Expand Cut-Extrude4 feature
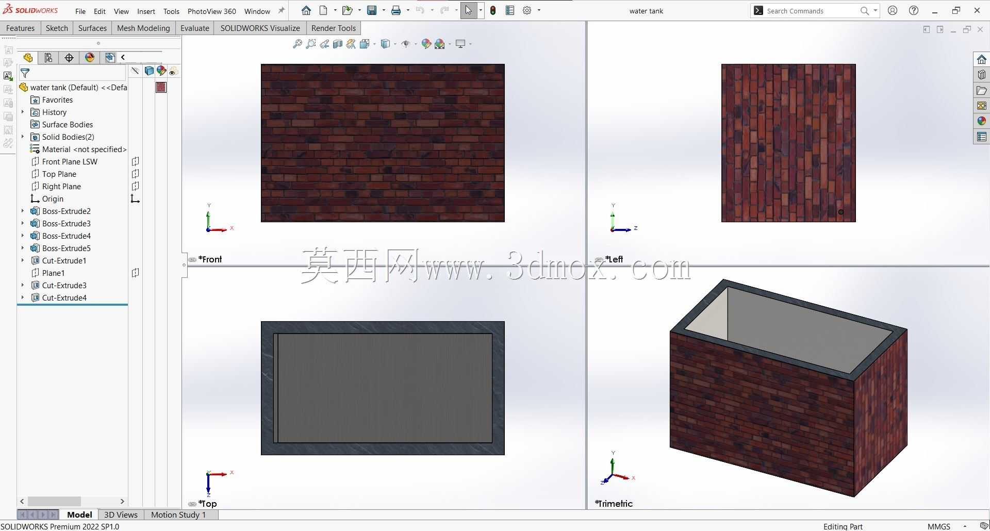Screen dimensions: 990x531 [23, 297]
